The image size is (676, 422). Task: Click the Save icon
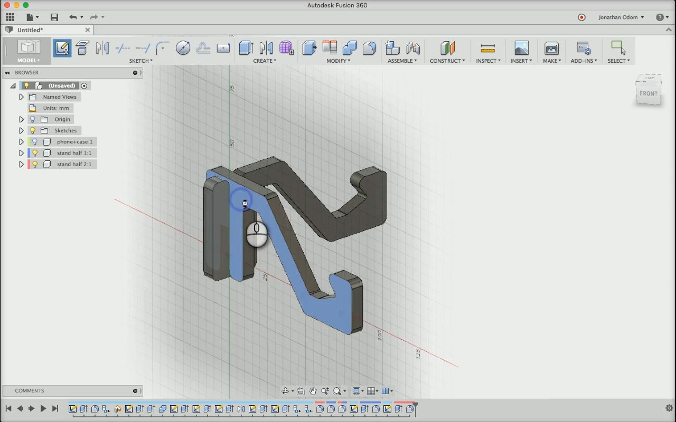tap(54, 17)
